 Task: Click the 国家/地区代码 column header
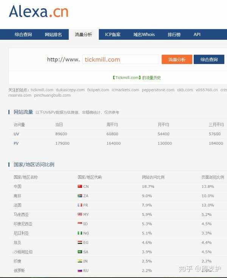coord(90,177)
